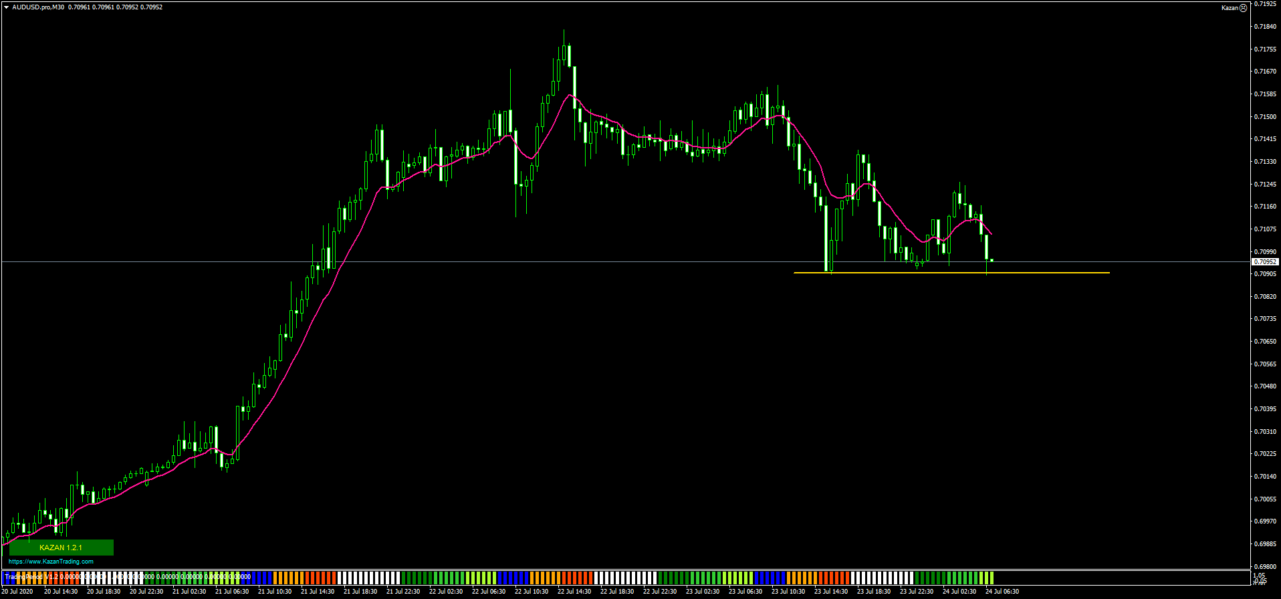Viewport: 1281px width, 599px height.
Task: Click the 0.70820 price scale label
Action: click(1266, 297)
